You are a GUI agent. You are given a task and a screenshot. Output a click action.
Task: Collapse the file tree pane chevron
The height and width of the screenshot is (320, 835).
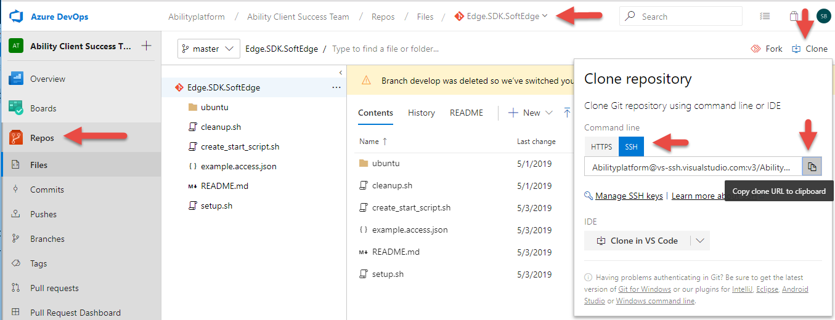tap(340, 73)
